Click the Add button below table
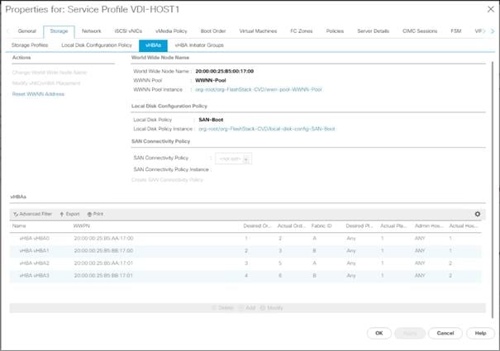 [247, 308]
